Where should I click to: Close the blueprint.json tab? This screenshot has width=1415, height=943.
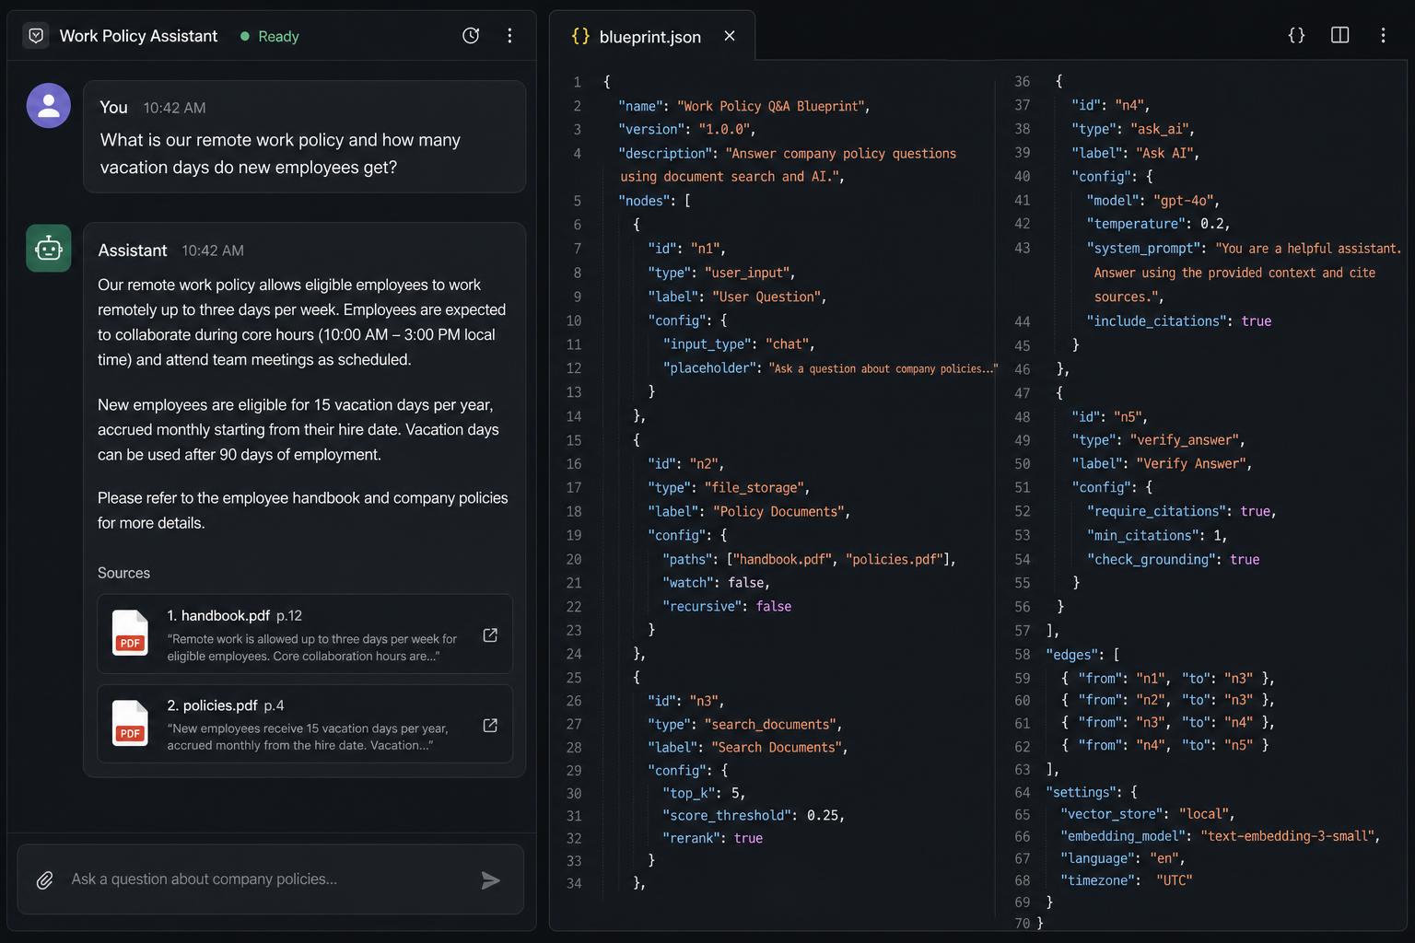click(x=730, y=36)
